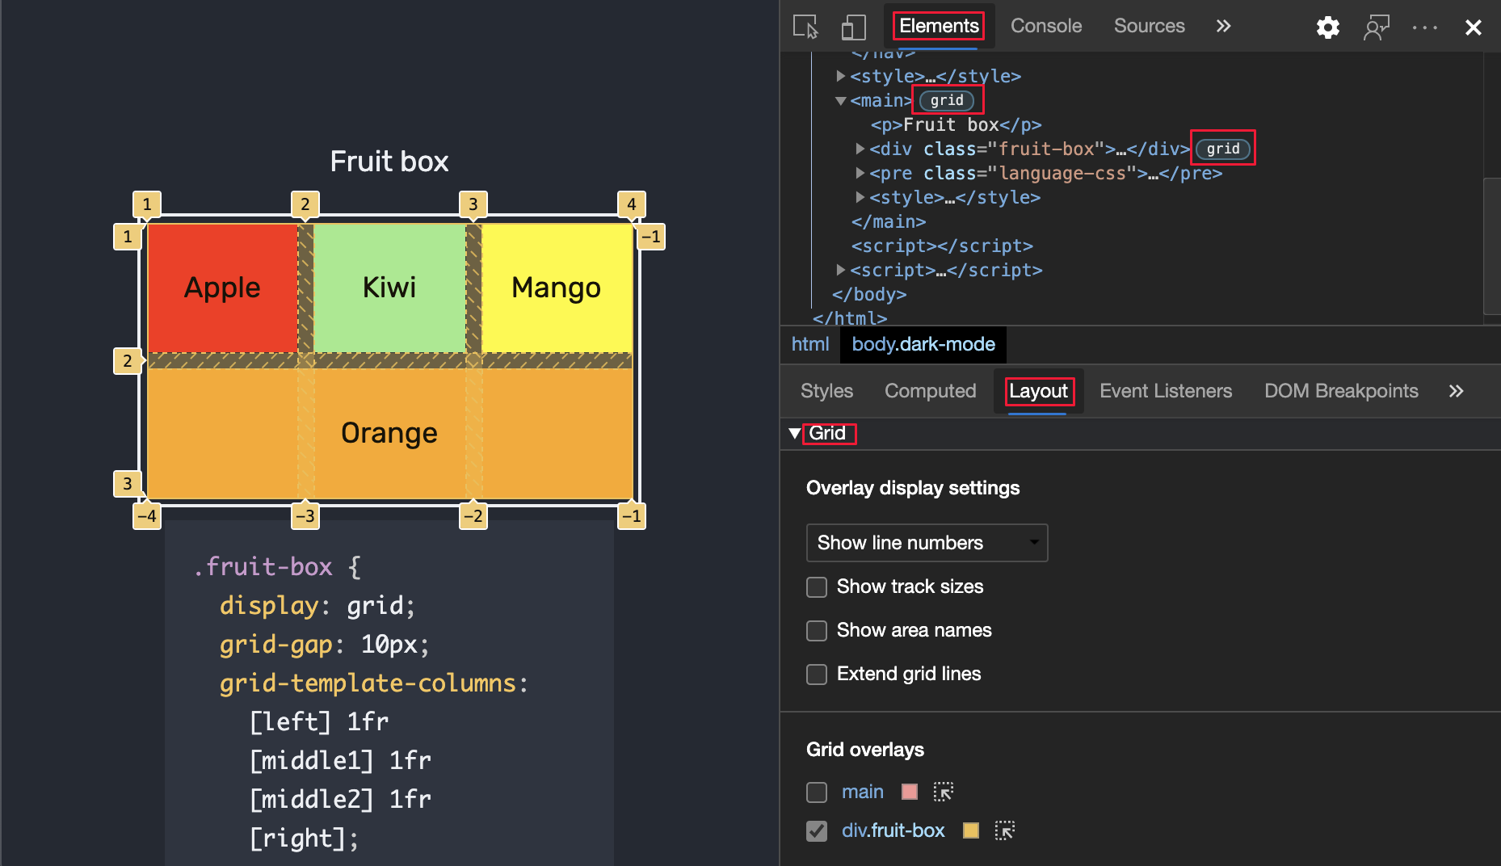
Task: Enable Show area names
Action: pos(816,631)
